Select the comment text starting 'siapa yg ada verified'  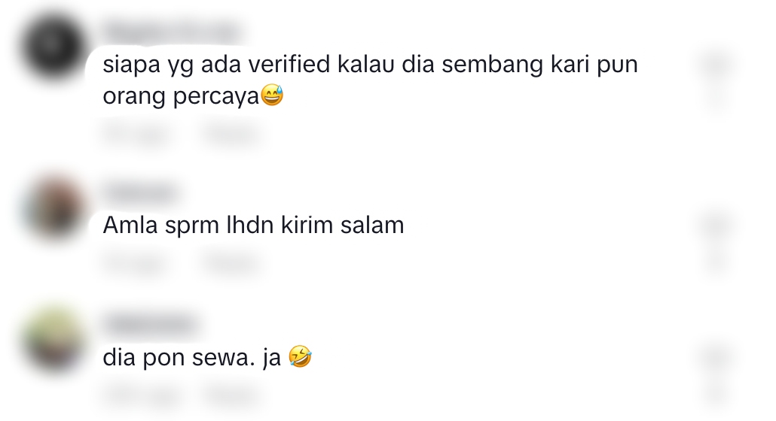pos(370,80)
